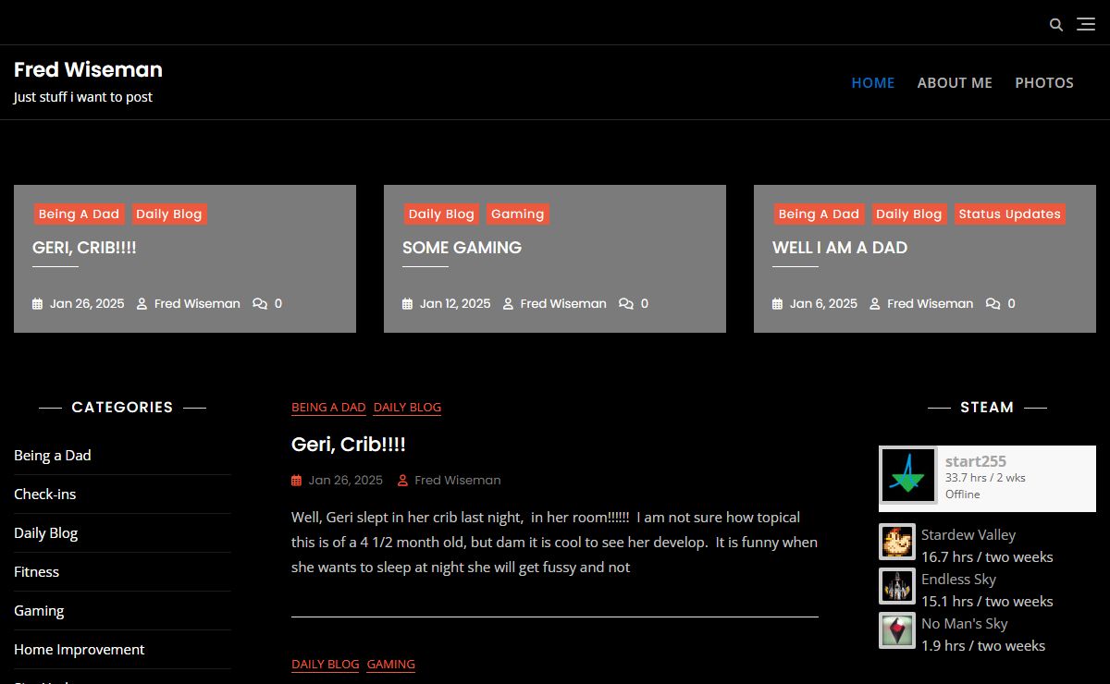Click the search magnifier icon
1110x684 pixels.
1055,25
